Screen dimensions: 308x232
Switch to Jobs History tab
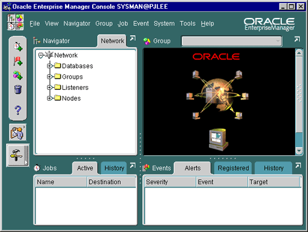pyautogui.click(x=114, y=168)
